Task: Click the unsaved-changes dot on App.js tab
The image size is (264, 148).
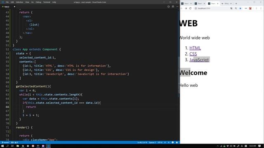Action: [x=14, y=7]
